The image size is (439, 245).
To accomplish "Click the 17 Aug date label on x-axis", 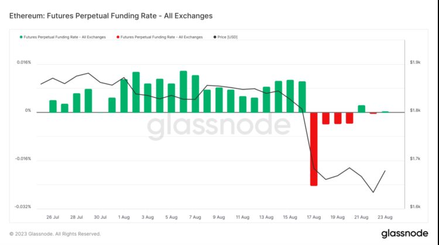I will pyautogui.click(x=314, y=217).
